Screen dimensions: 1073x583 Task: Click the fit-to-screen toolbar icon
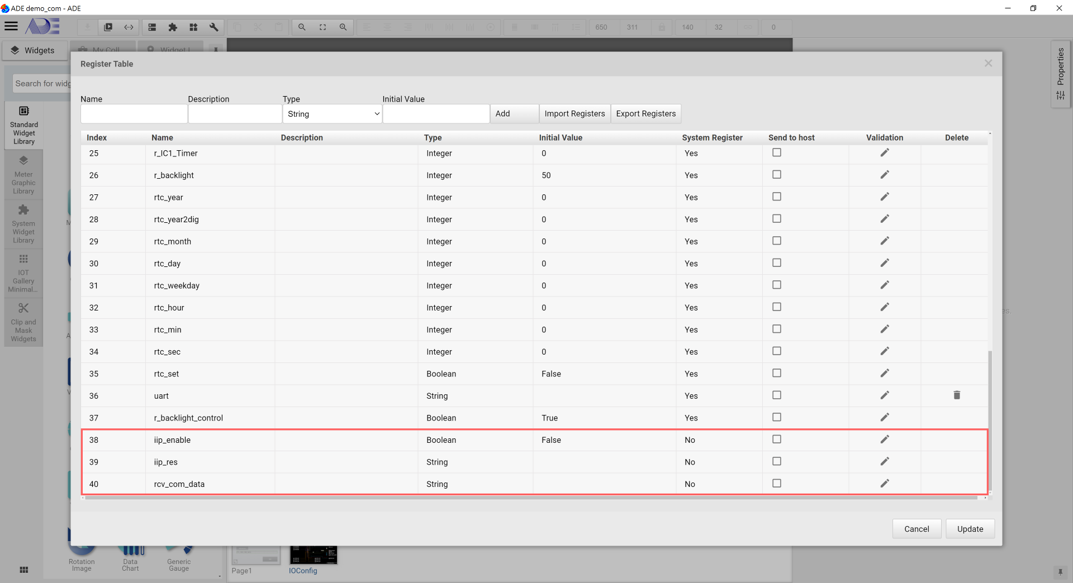[x=322, y=27]
